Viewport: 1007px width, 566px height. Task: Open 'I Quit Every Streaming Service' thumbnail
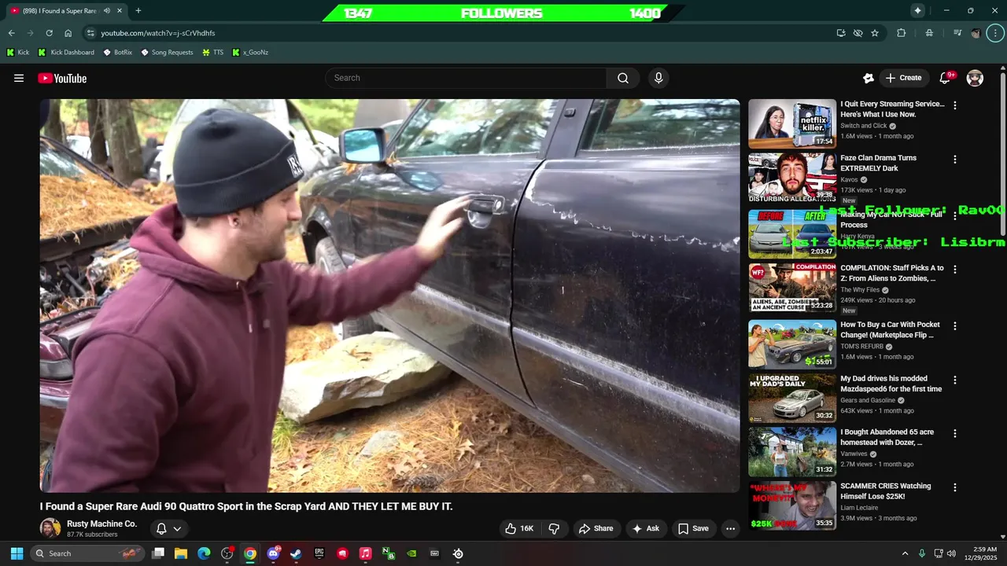coord(792,123)
